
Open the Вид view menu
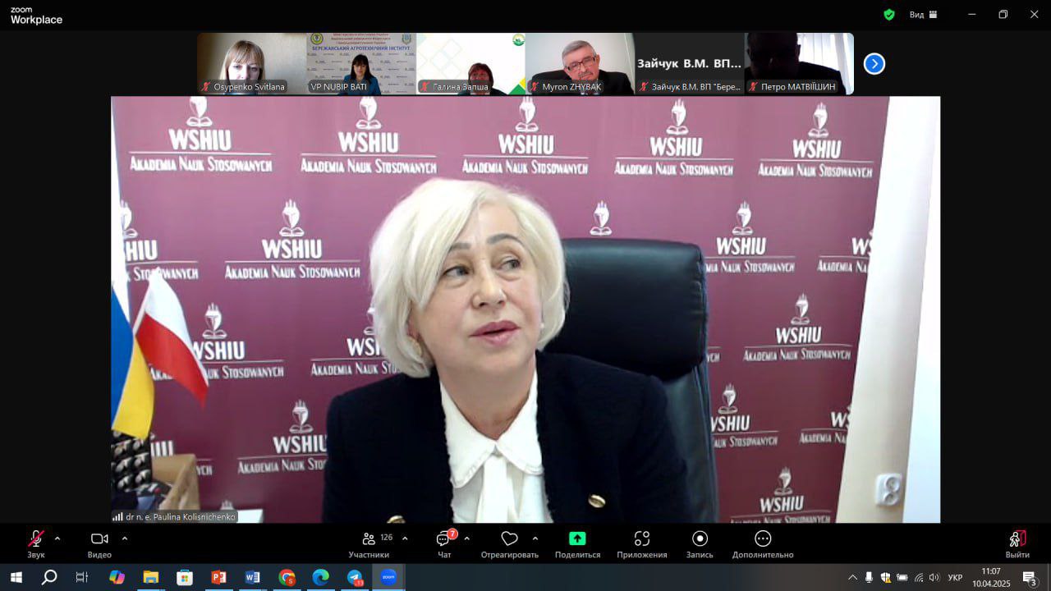922,15
